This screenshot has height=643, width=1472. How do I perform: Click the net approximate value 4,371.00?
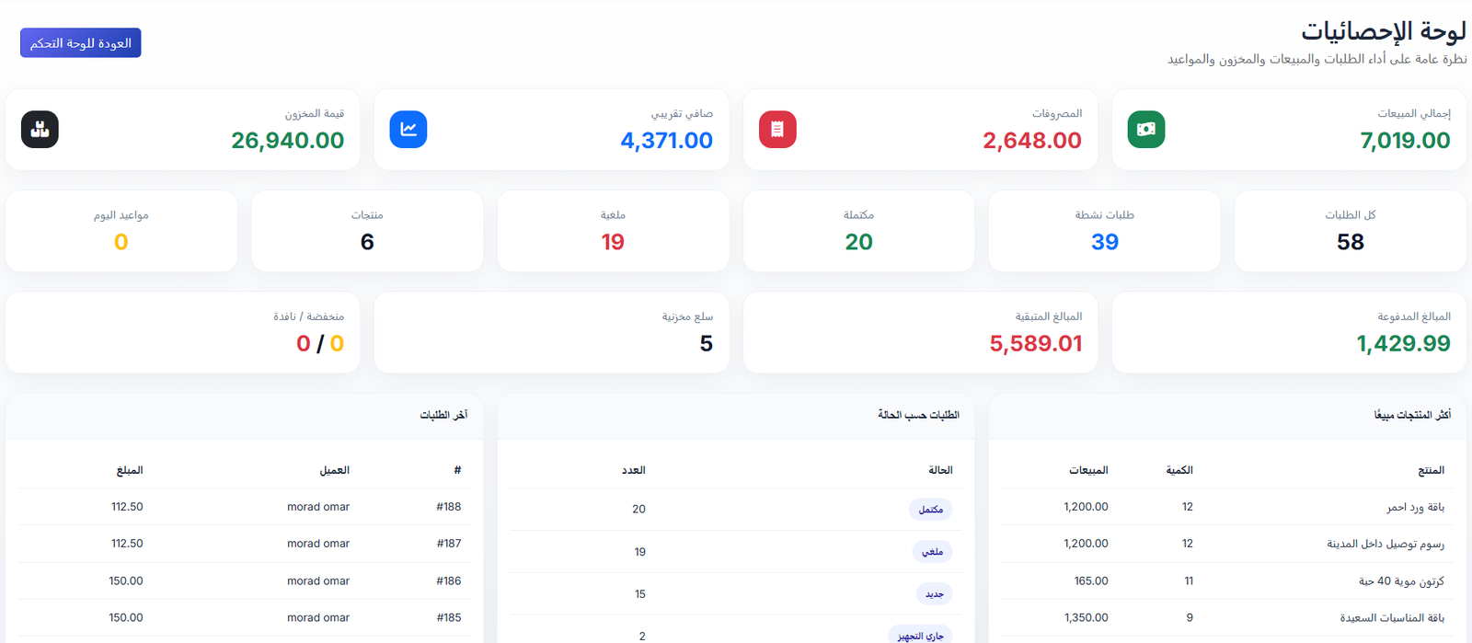(667, 141)
